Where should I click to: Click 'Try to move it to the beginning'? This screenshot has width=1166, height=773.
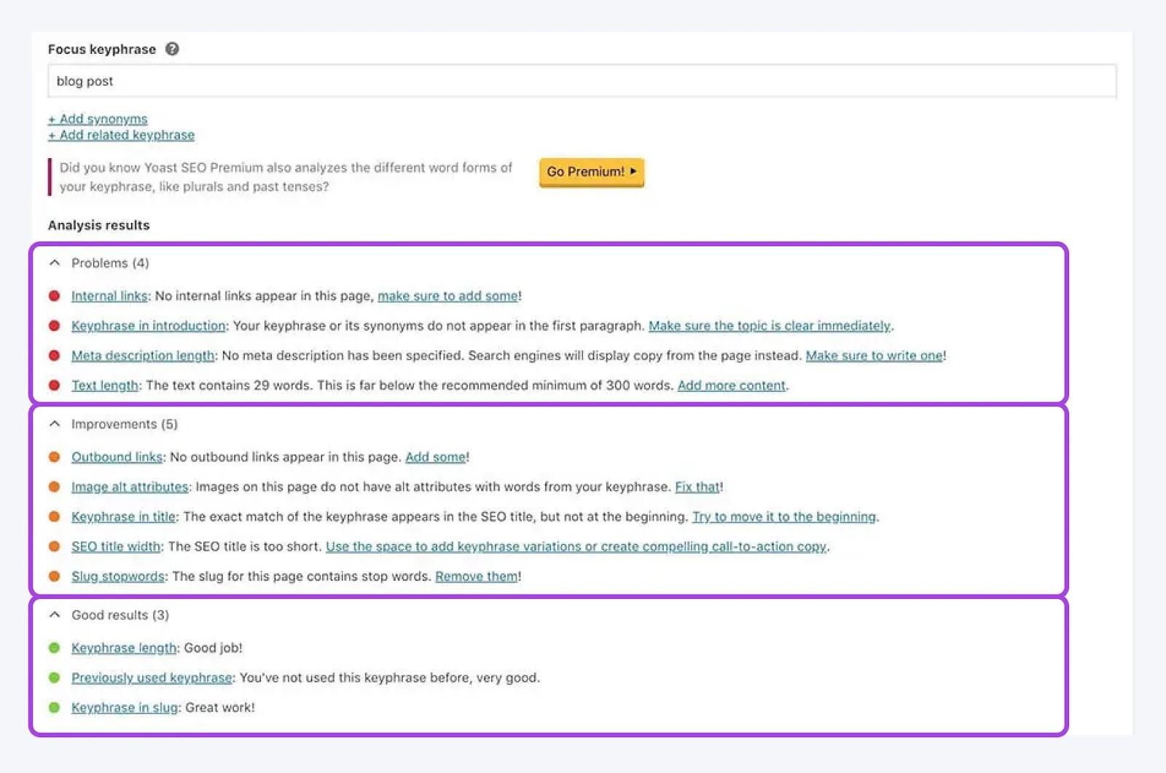(x=784, y=517)
